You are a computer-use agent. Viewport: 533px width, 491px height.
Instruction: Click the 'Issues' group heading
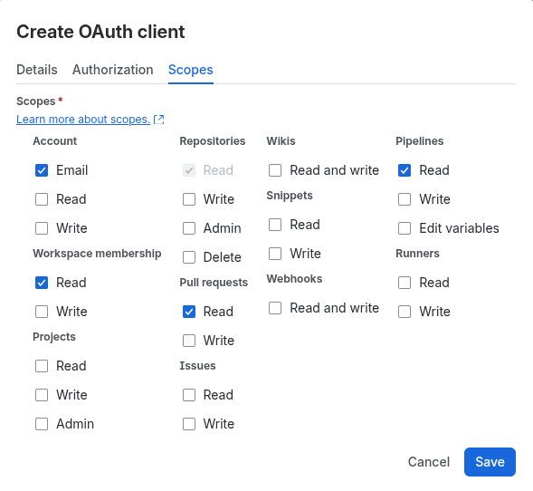197,365
